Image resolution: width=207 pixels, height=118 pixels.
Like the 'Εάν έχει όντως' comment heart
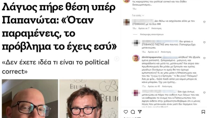(x=204, y=92)
